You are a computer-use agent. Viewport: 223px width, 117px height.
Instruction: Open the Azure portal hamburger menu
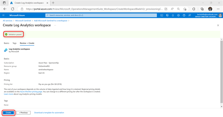click(x=3, y=15)
